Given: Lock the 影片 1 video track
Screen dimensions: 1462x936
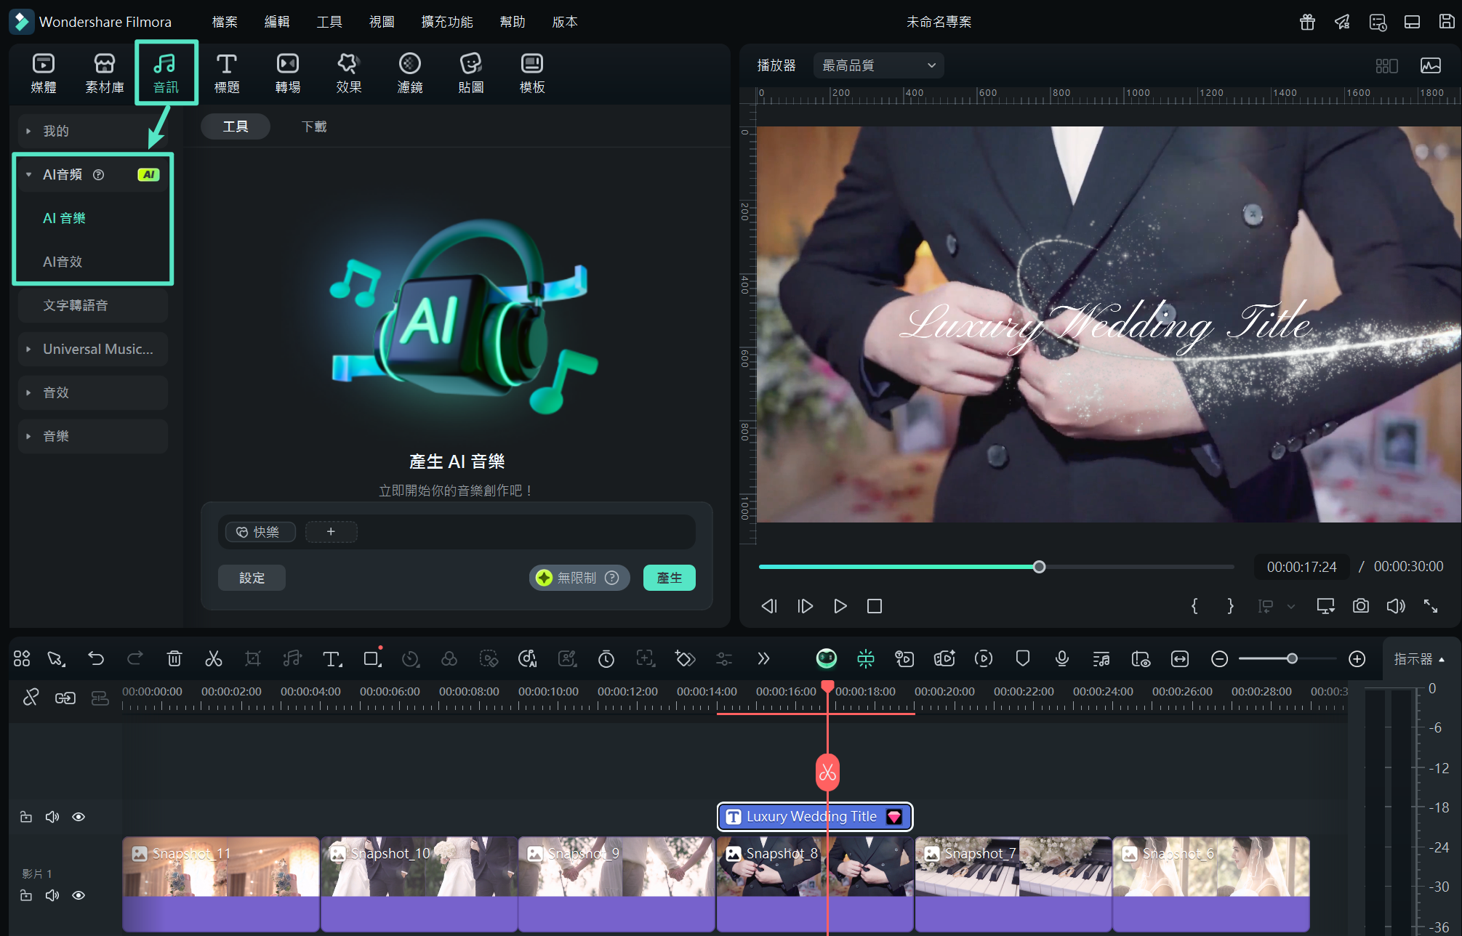Looking at the screenshot, I should [x=26, y=895].
